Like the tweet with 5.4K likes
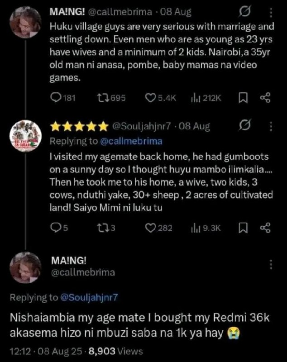This screenshot has height=362, width=287. click(160, 98)
